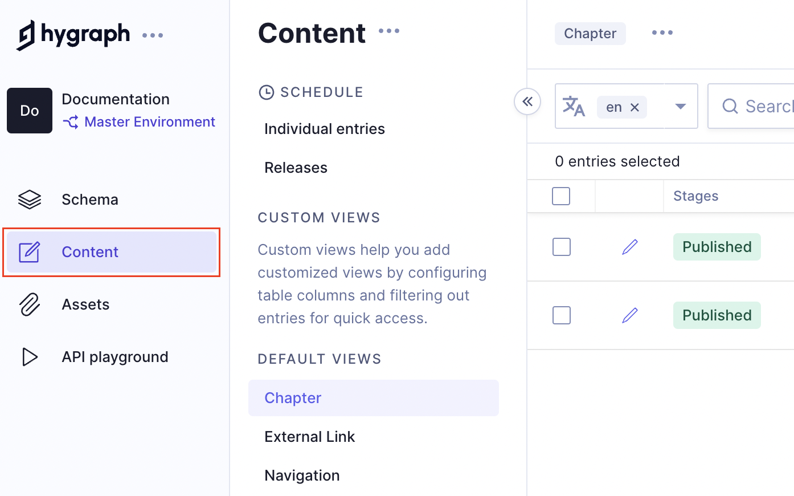Select the second entry's checkbox
Image resolution: width=794 pixels, height=496 pixels.
click(x=562, y=315)
